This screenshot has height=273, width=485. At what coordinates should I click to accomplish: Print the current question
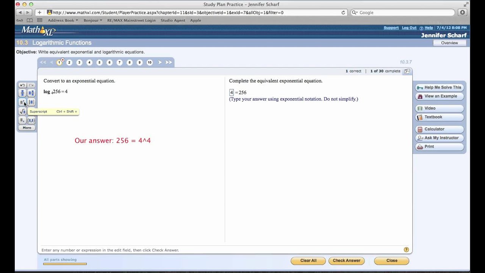(x=440, y=147)
